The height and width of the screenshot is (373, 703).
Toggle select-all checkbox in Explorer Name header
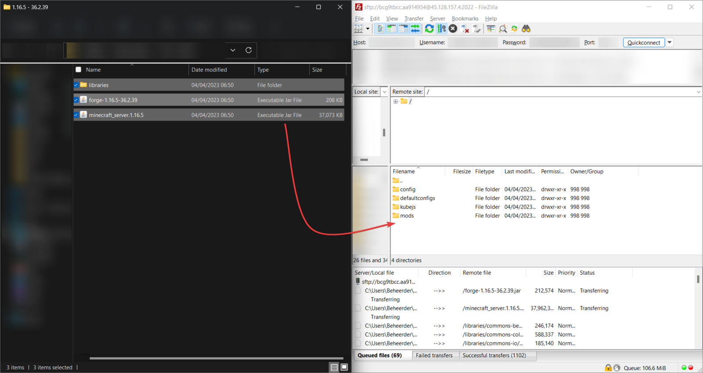78,70
